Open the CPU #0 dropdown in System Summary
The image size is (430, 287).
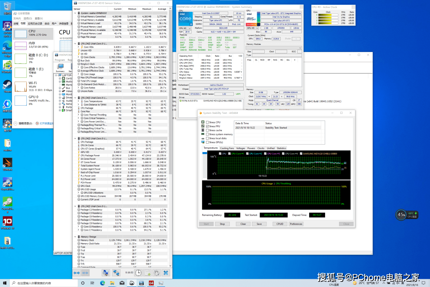pos(185,28)
